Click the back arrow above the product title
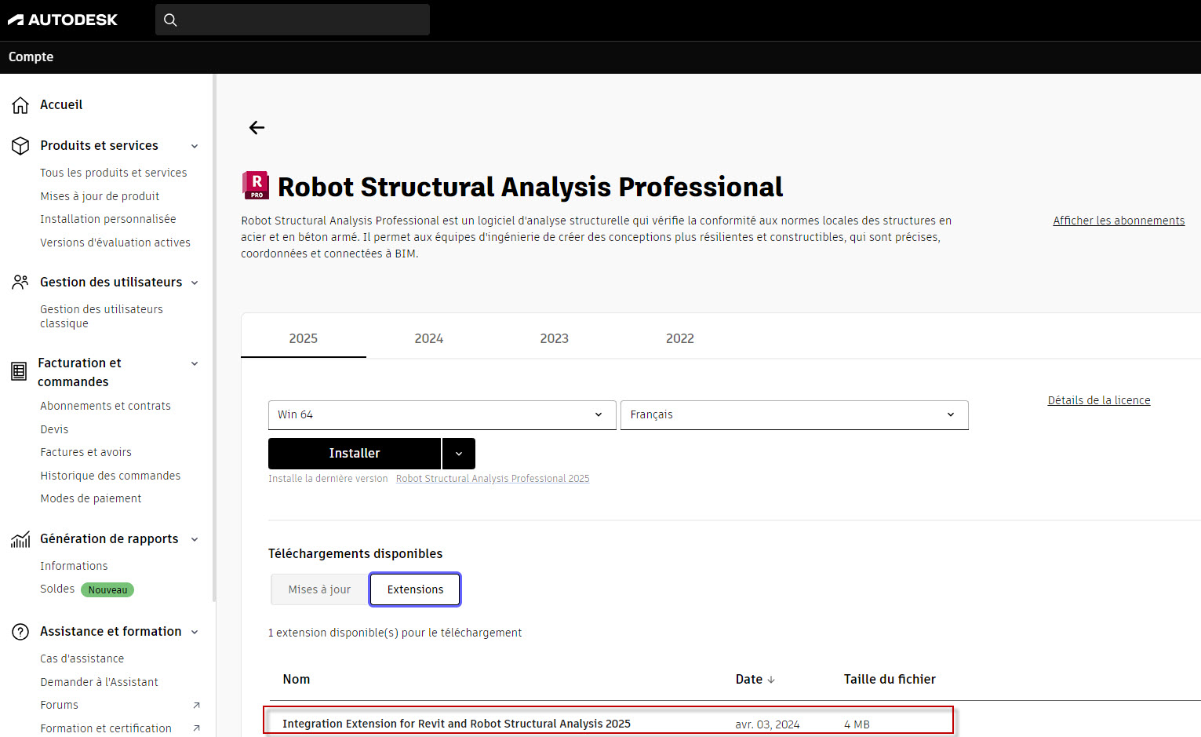 pos(257,127)
